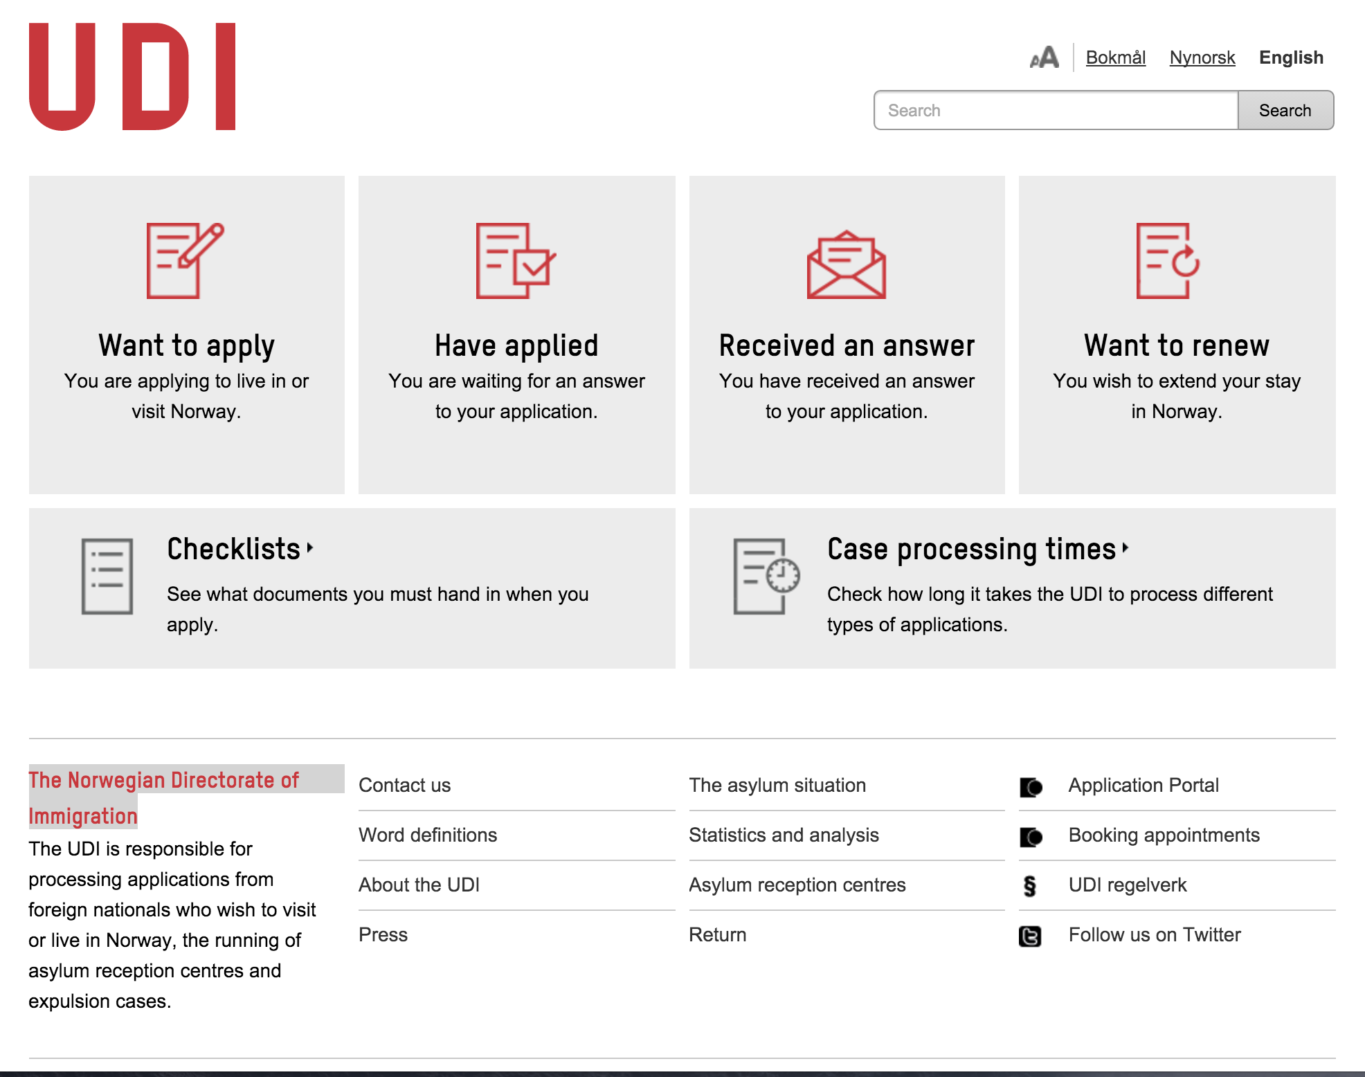Click the Checklists list document icon

click(x=107, y=576)
